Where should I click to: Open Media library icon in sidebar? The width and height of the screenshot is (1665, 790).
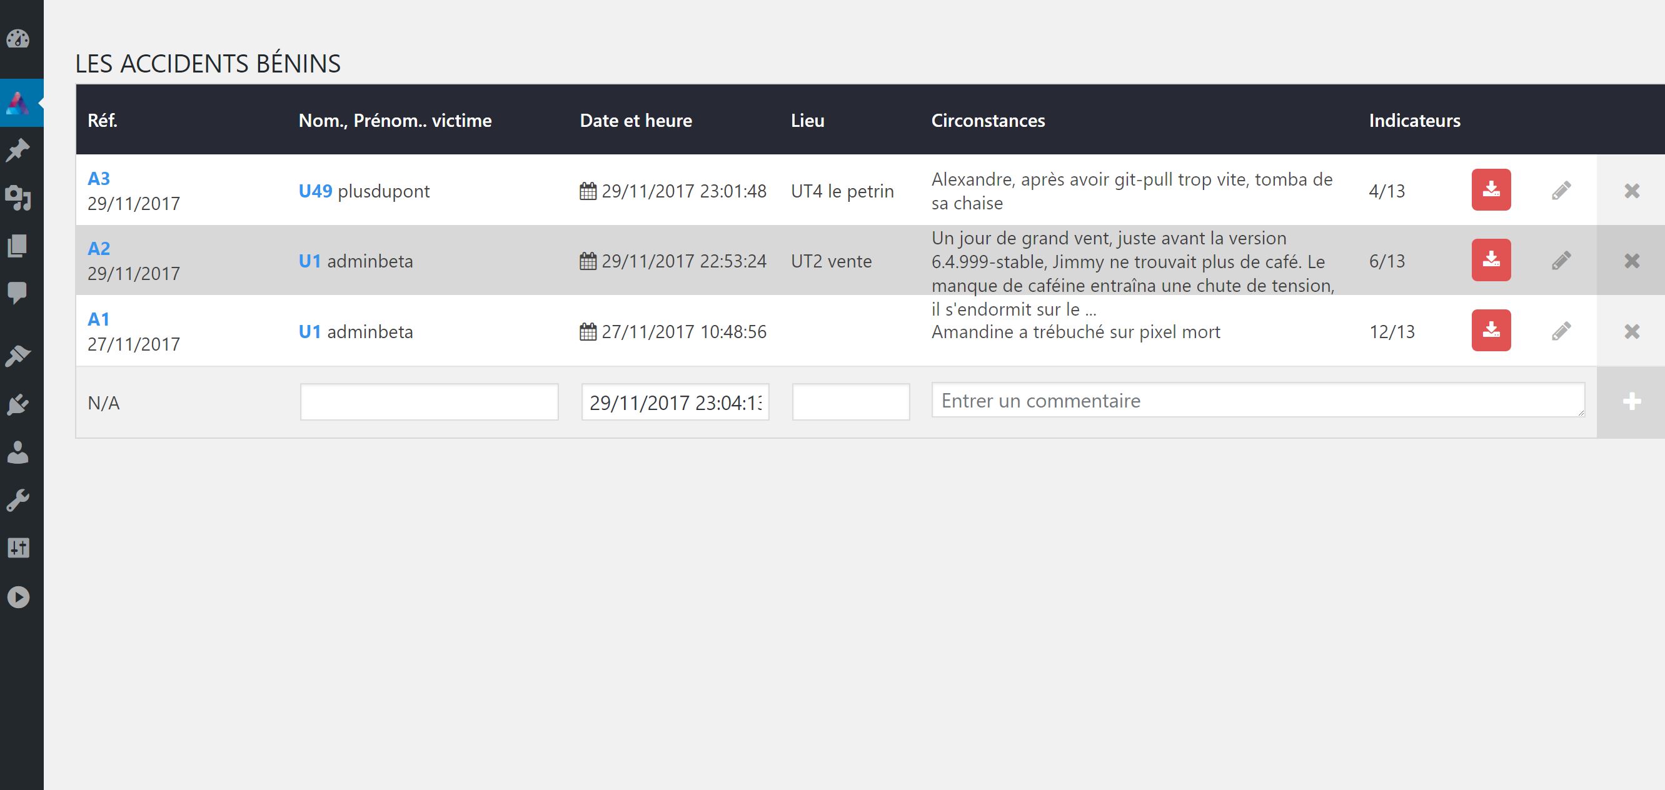(18, 197)
